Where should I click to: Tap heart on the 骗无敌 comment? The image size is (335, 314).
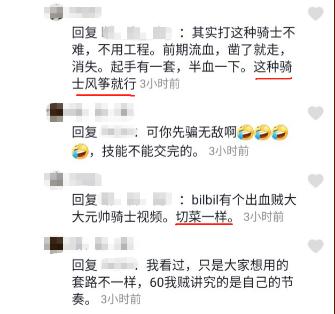coord(316,113)
